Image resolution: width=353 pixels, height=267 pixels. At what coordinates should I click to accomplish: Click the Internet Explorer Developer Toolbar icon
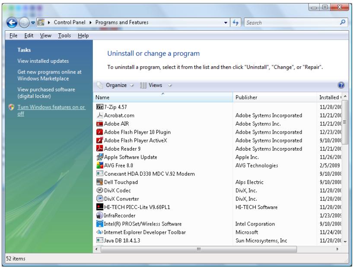[99, 232]
